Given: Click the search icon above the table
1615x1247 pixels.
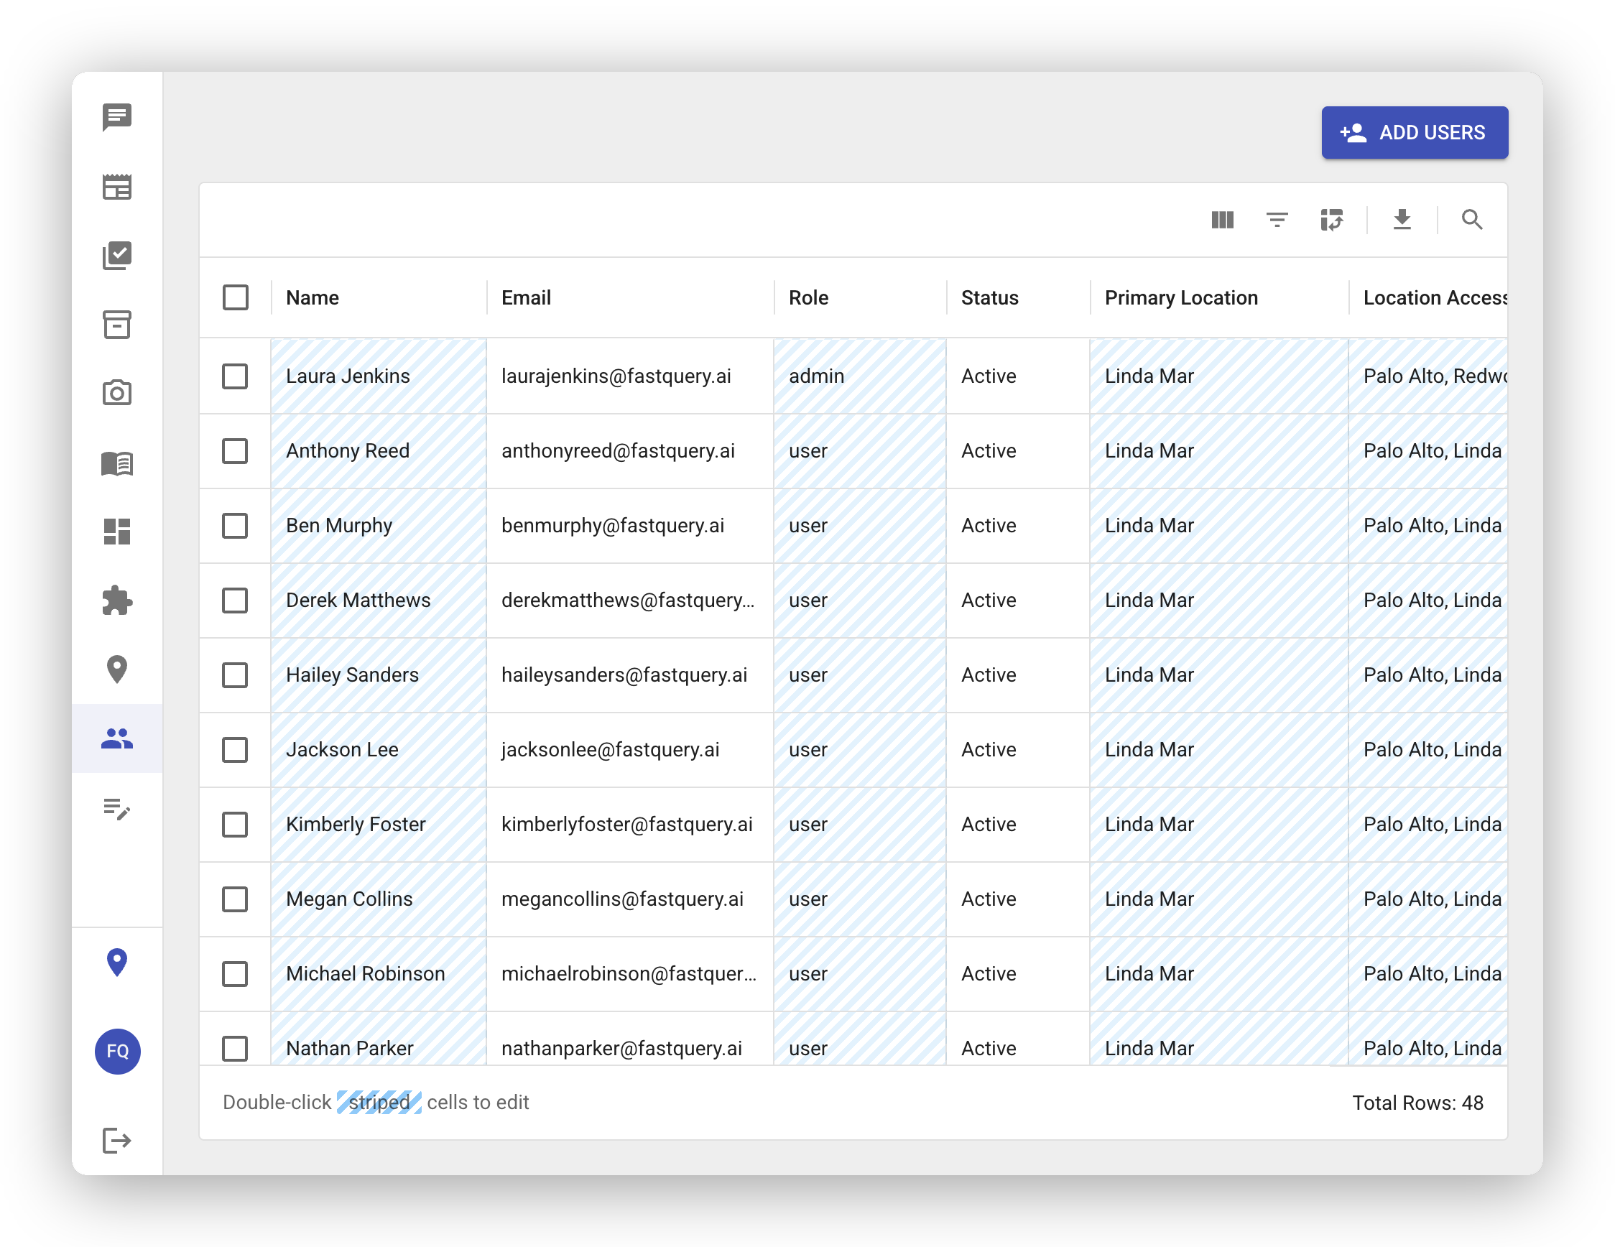Looking at the screenshot, I should click(x=1471, y=220).
